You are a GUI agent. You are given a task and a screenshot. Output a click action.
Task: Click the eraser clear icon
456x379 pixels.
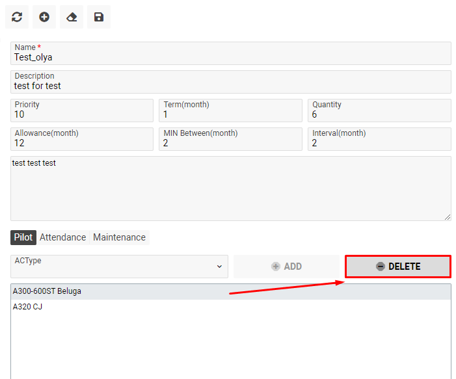[72, 18]
